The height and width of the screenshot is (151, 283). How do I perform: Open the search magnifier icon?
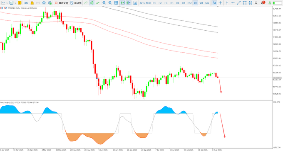(x=256, y=3)
